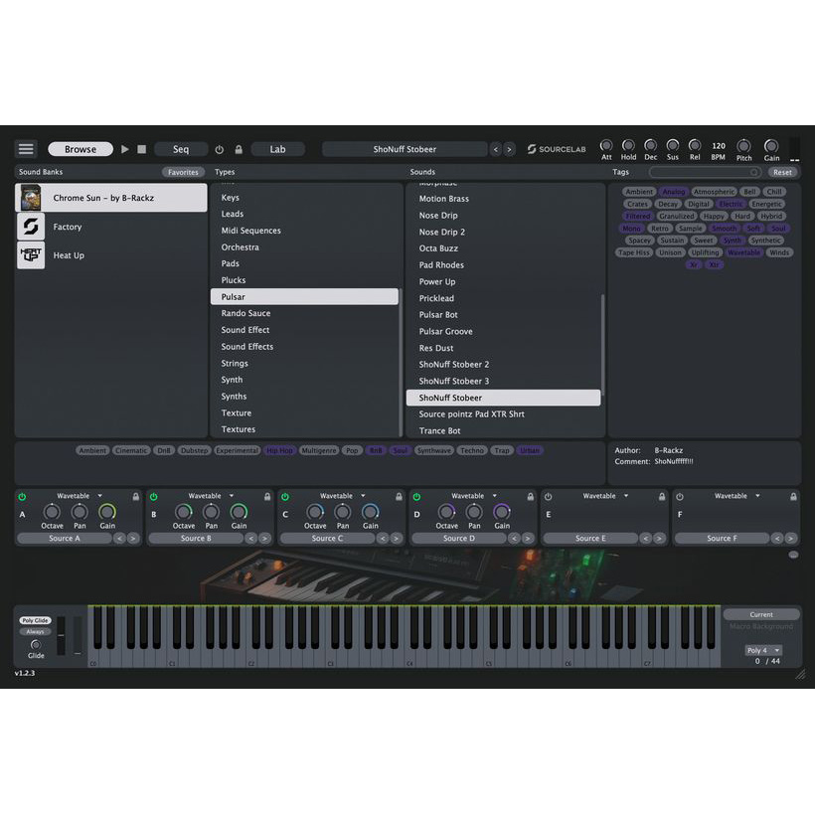This screenshot has height=815, width=815.
Task: Lock Source B with lock icon
Action: pos(267,496)
